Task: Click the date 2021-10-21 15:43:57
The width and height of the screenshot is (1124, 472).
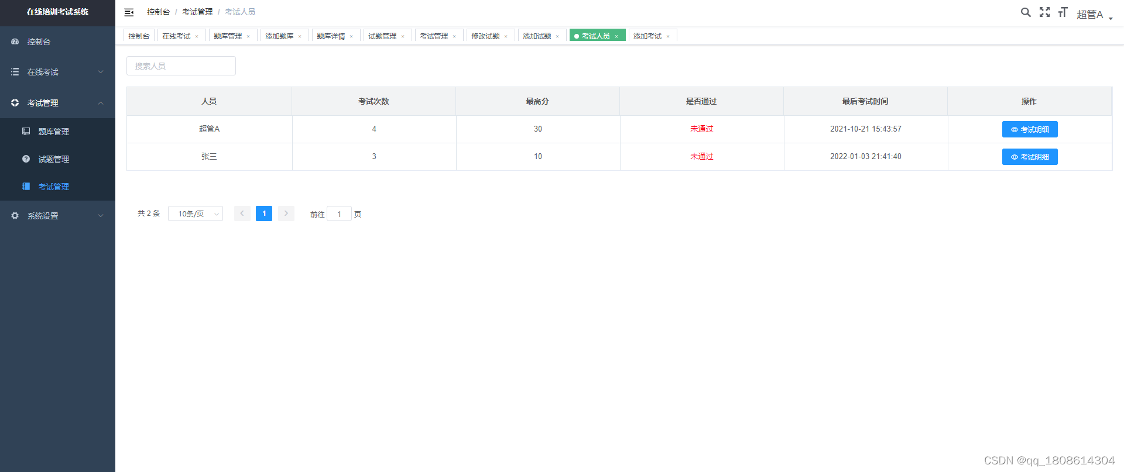Action: pyautogui.click(x=866, y=129)
